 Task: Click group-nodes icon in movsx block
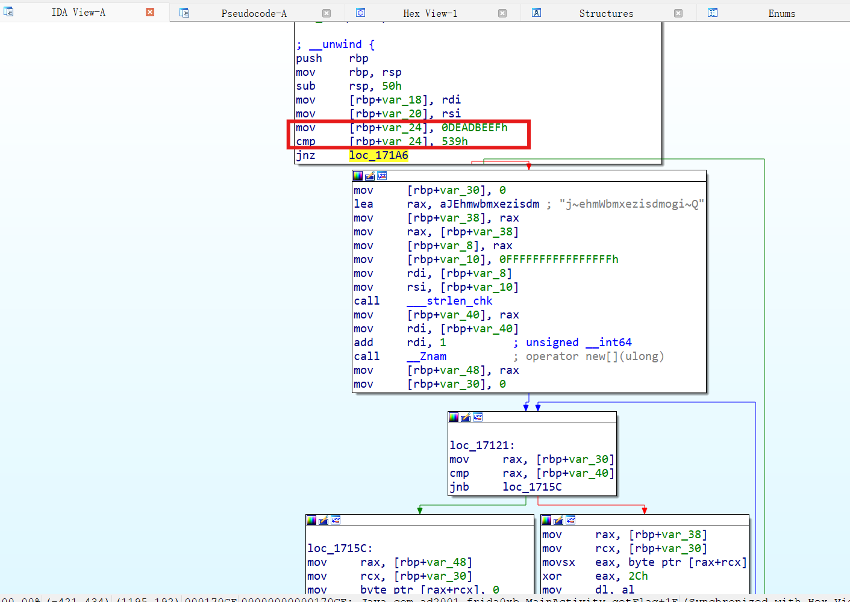click(570, 520)
